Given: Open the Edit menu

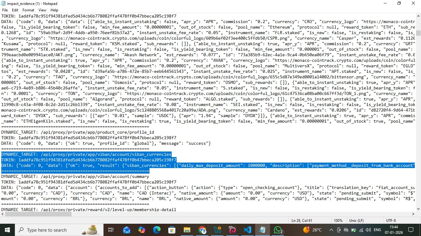Looking at the screenshot, I should point(15,10).
